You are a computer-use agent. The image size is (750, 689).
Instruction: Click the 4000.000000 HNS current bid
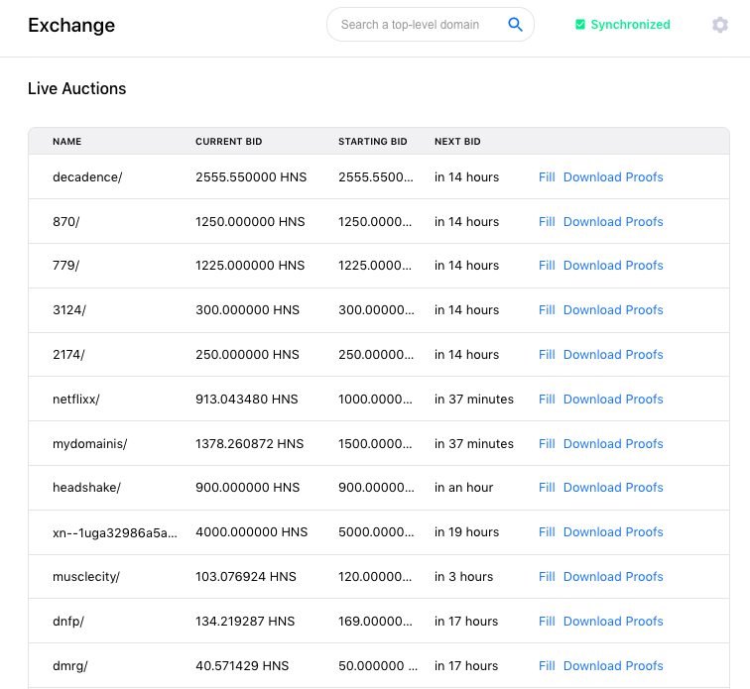click(252, 531)
